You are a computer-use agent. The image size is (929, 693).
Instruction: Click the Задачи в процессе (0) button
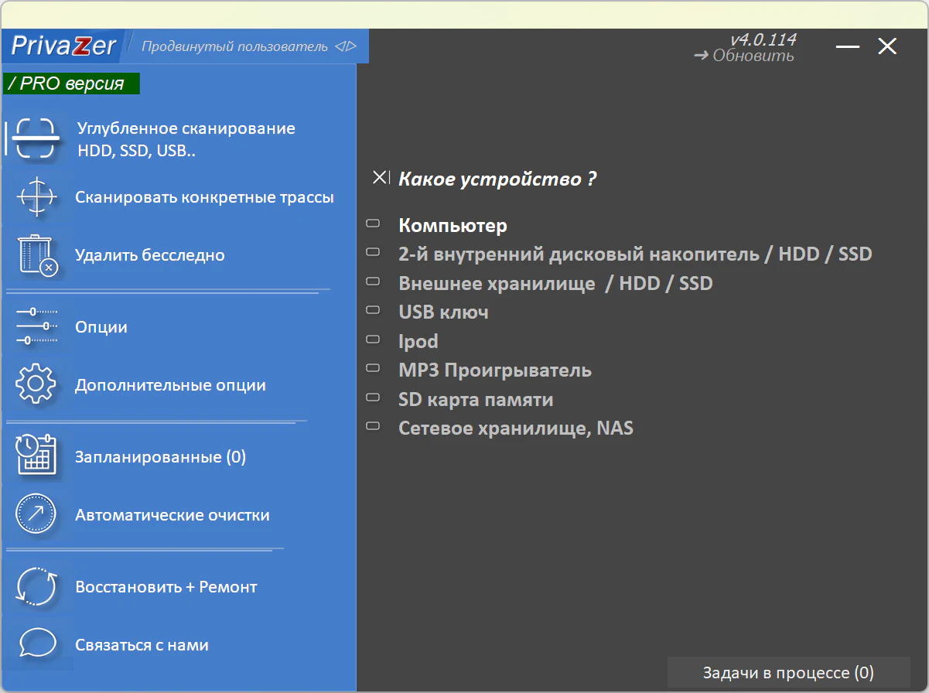click(787, 673)
